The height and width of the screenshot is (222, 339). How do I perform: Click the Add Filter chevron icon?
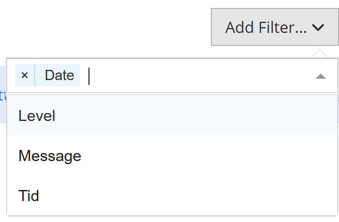(318, 28)
